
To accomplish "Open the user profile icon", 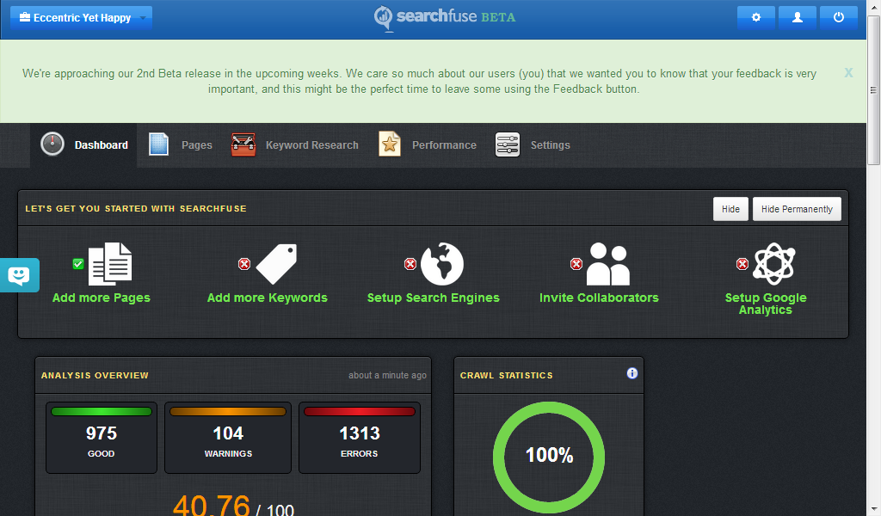I will tap(798, 17).
